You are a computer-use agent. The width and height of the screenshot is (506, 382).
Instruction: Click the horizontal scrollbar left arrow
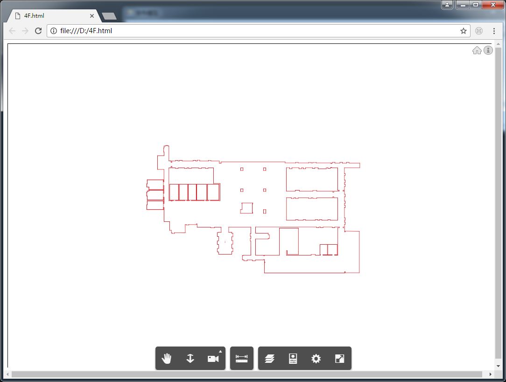pos(8,374)
